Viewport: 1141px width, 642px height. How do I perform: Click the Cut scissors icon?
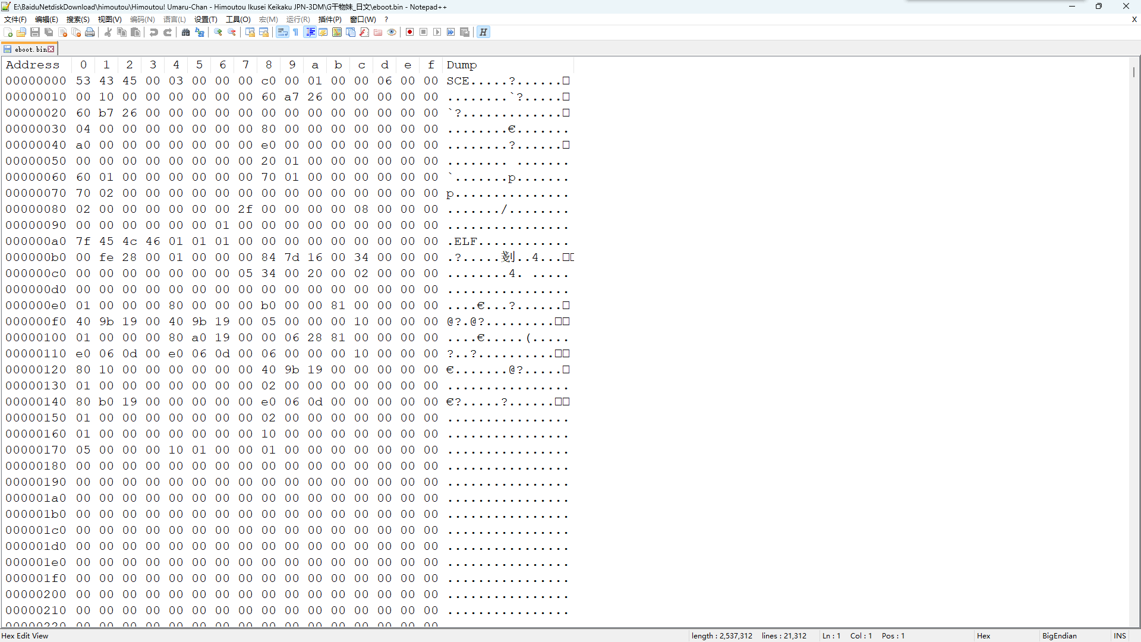coord(108,32)
